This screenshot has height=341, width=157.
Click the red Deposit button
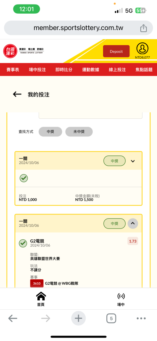(116, 51)
